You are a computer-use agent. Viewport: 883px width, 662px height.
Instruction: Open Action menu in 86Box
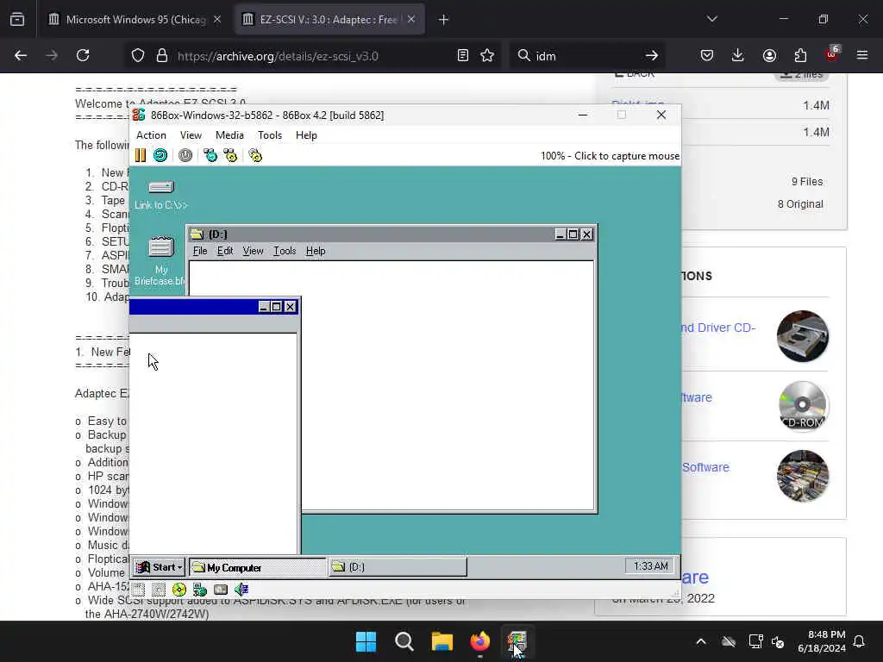151,135
